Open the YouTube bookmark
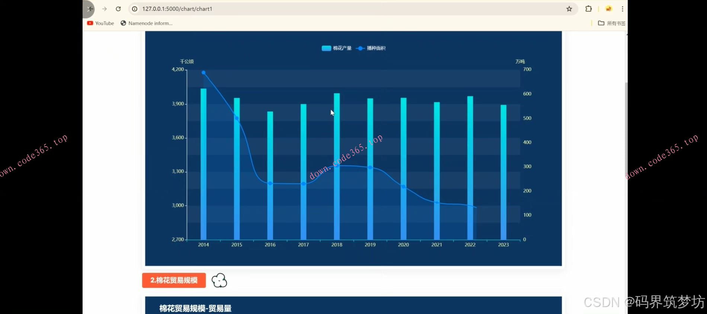The width and height of the screenshot is (707, 314). pos(100,23)
